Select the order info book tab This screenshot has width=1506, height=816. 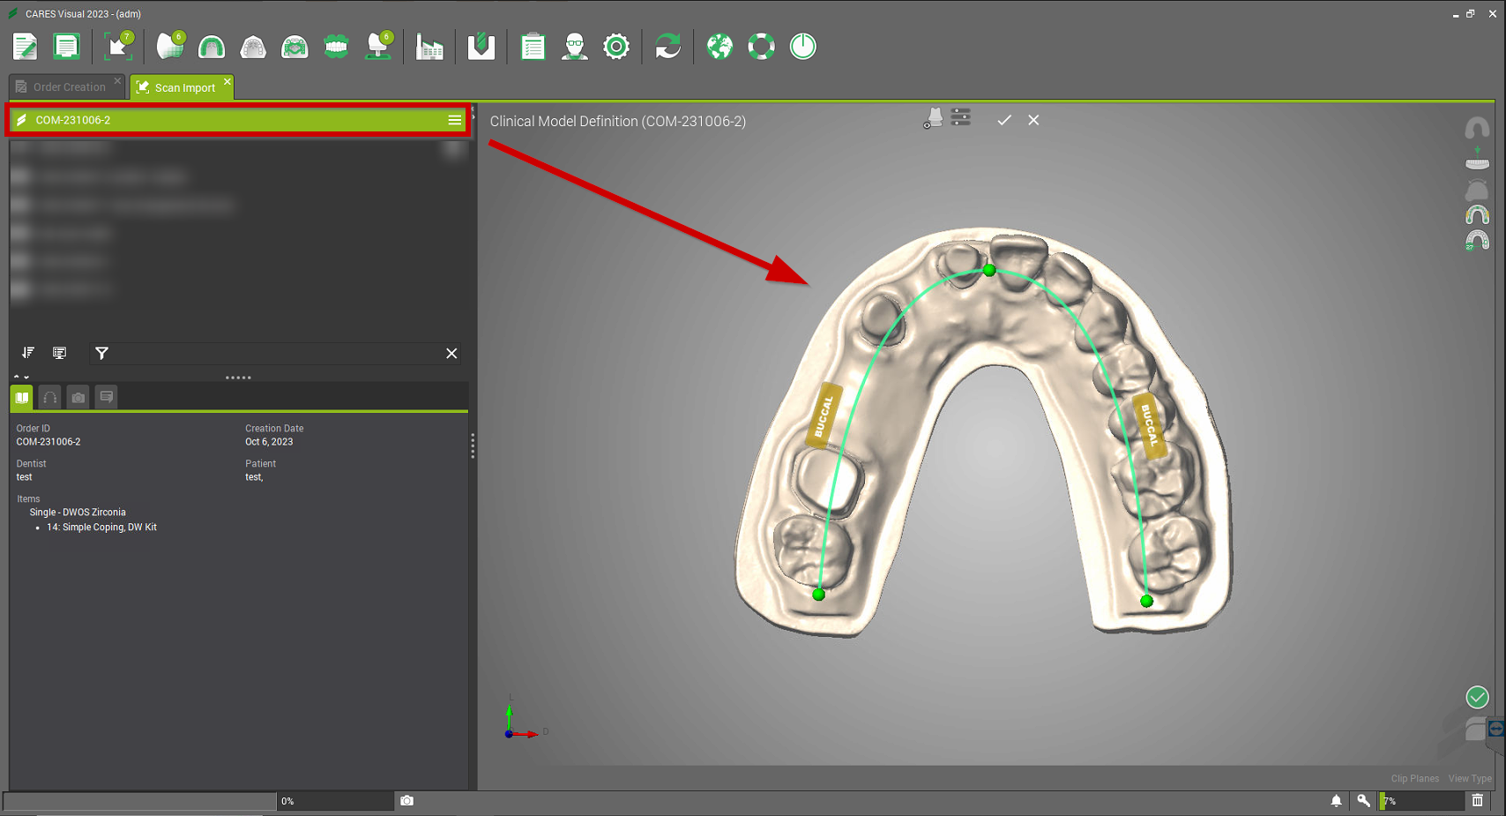click(22, 398)
